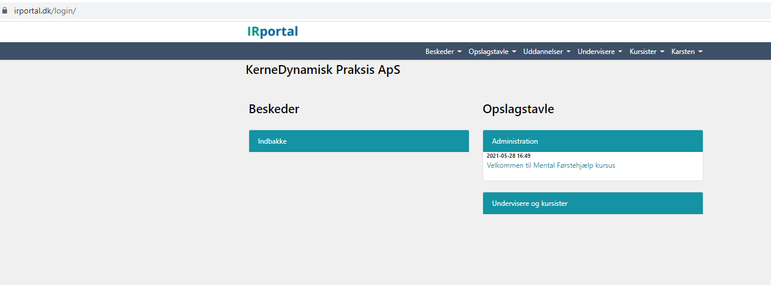Screen dimensions: 771x285
Task: Click the caret arrow beside Opslagstavle in navbar
Action: pyautogui.click(x=514, y=52)
